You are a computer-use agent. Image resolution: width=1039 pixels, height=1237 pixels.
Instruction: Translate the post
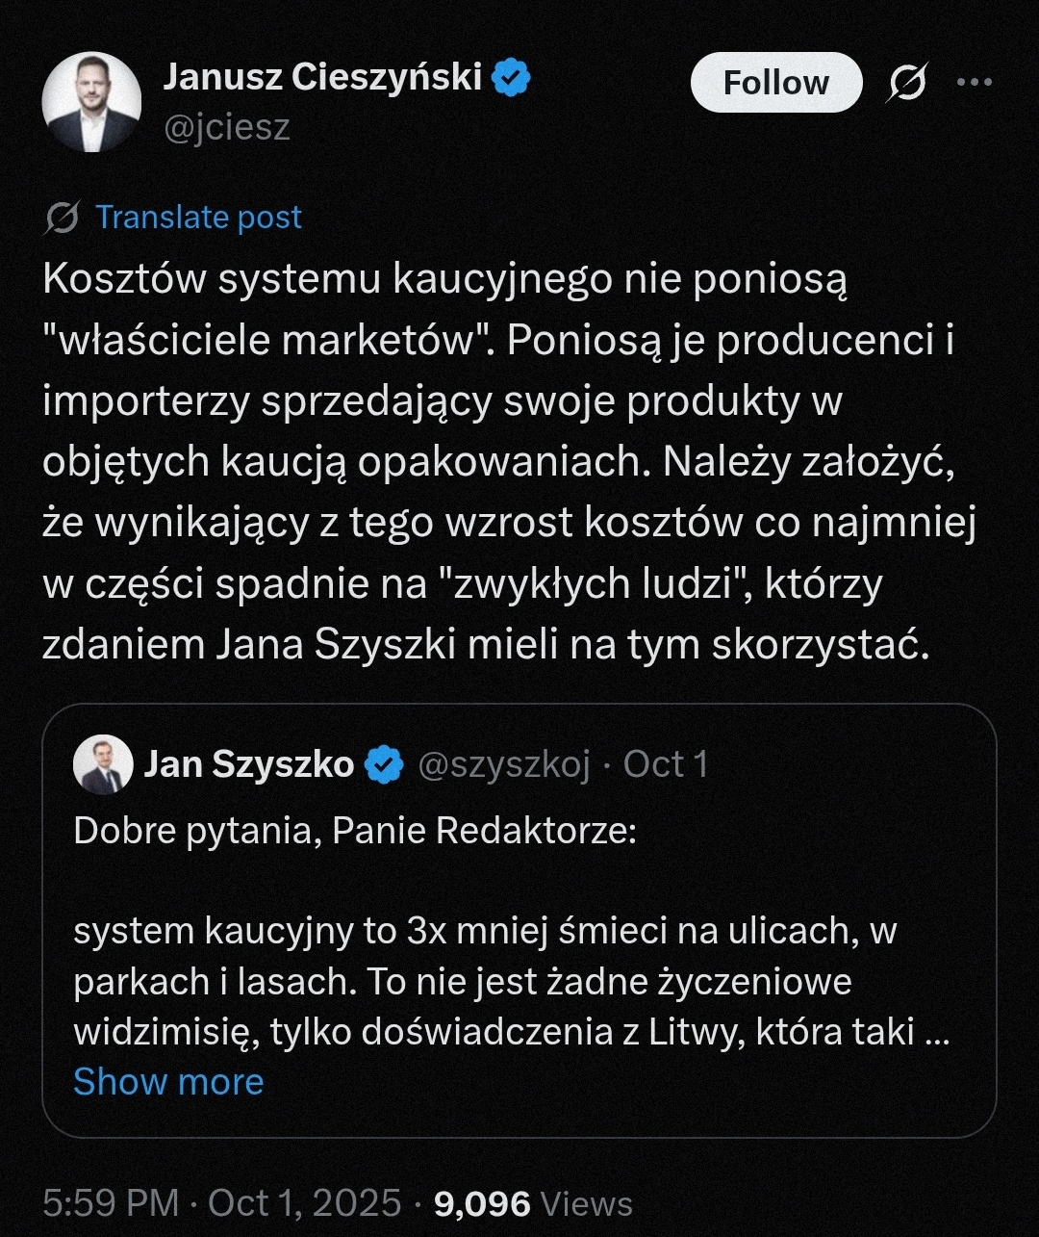198,218
